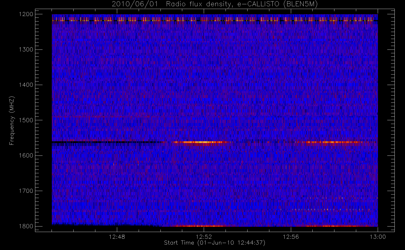Click the 1600 frequency tick label
405x250 pixels.
(26, 155)
